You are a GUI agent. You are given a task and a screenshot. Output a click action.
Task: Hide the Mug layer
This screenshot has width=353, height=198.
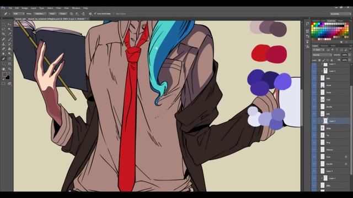(x=314, y=142)
